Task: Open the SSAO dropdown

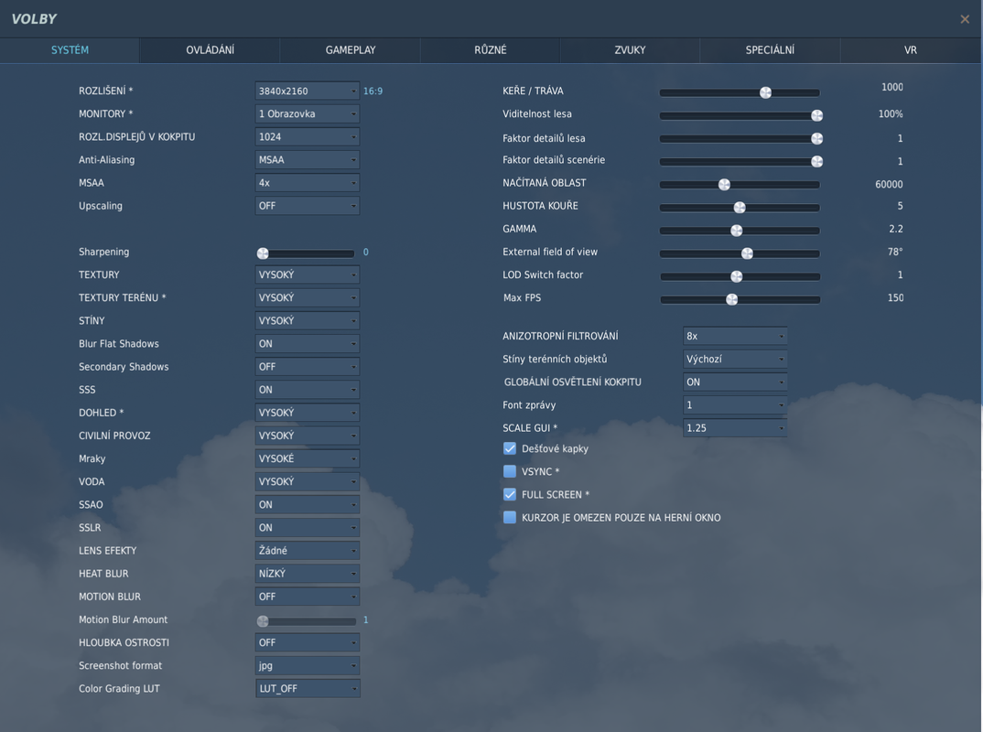Action: click(308, 504)
